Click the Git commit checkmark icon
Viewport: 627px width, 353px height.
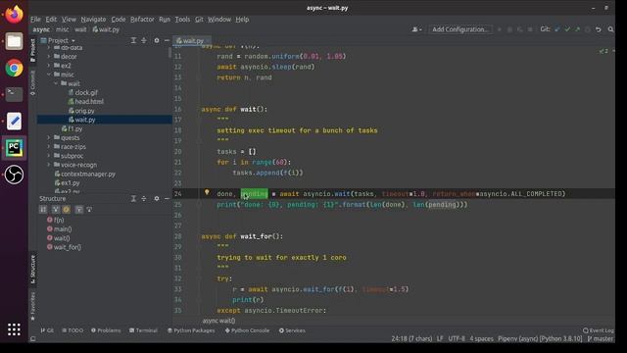click(x=567, y=29)
